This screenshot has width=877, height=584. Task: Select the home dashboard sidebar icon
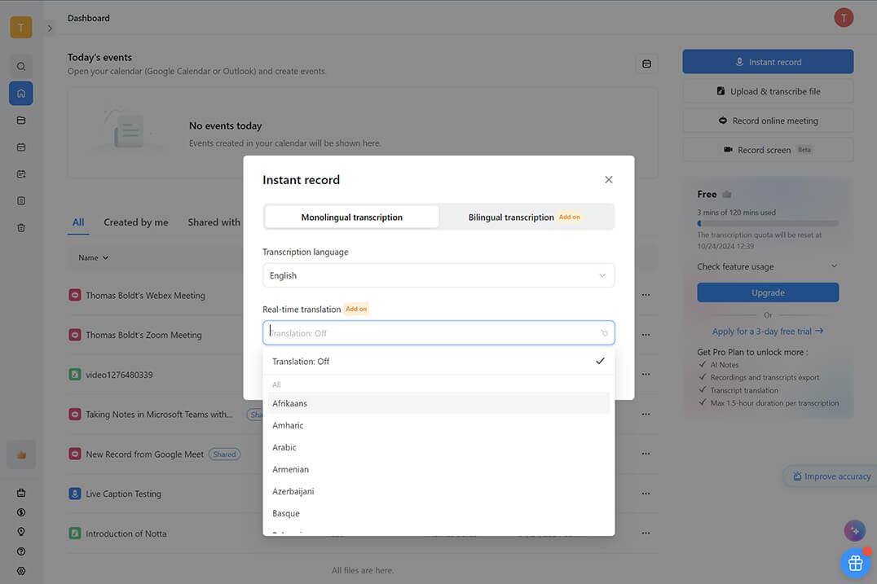(20, 94)
